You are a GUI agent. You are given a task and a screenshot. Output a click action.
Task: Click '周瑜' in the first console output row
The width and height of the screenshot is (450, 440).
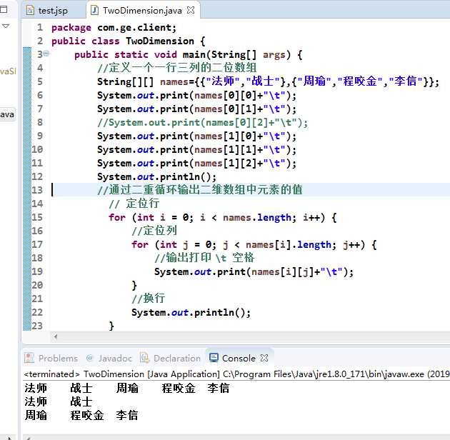click(x=127, y=389)
